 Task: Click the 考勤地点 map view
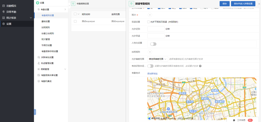[202, 99]
